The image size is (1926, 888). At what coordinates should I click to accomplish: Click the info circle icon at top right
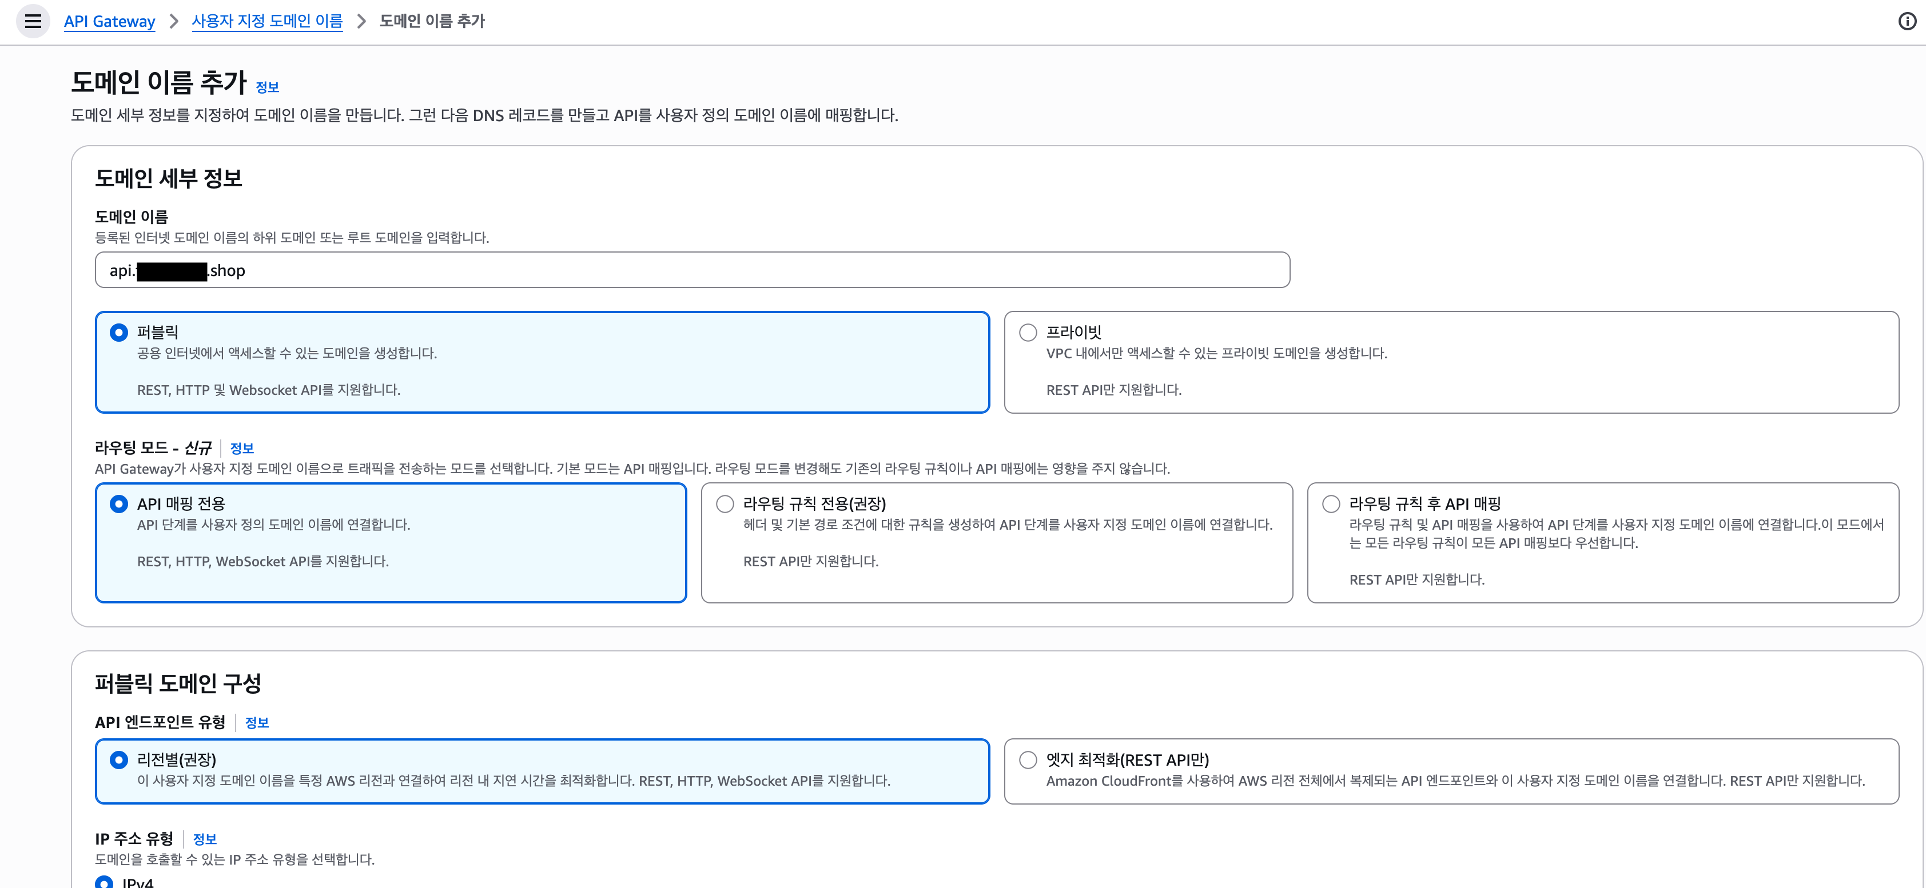click(1907, 21)
